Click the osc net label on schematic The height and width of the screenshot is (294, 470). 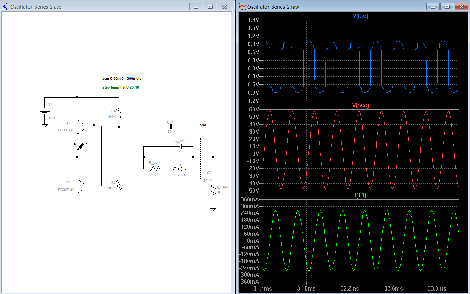(203, 125)
